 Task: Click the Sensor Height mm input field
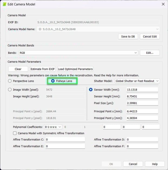142,96
